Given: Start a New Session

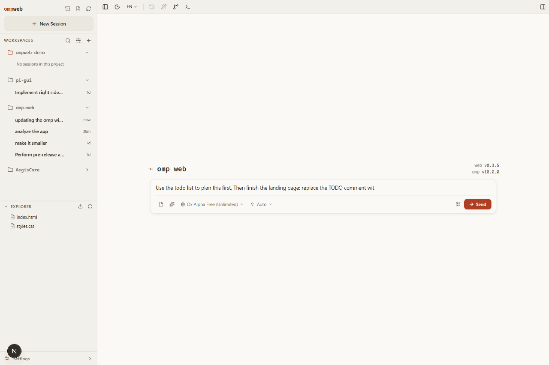Looking at the screenshot, I should [x=48, y=24].
